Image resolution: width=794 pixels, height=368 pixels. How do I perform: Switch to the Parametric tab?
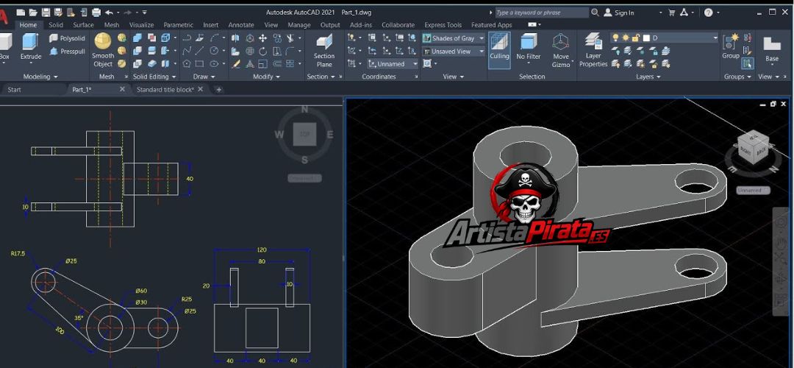coord(178,25)
